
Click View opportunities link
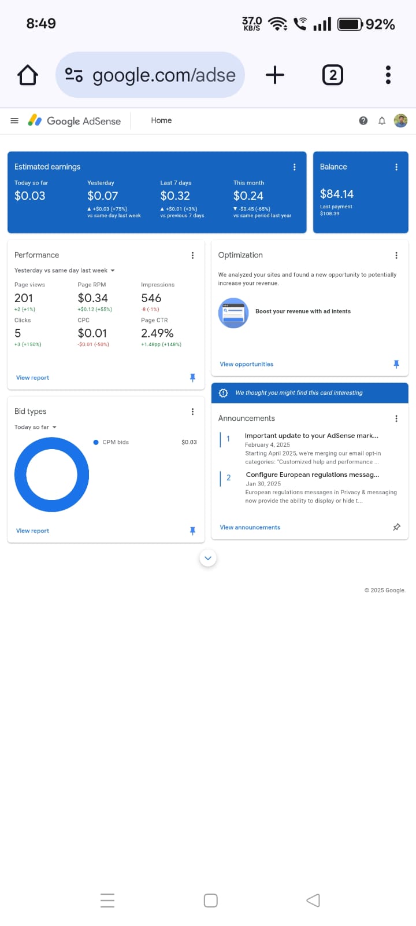[x=246, y=364]
